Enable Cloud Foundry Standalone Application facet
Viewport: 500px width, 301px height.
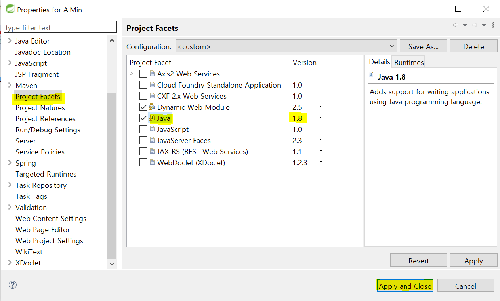[143, 85]
